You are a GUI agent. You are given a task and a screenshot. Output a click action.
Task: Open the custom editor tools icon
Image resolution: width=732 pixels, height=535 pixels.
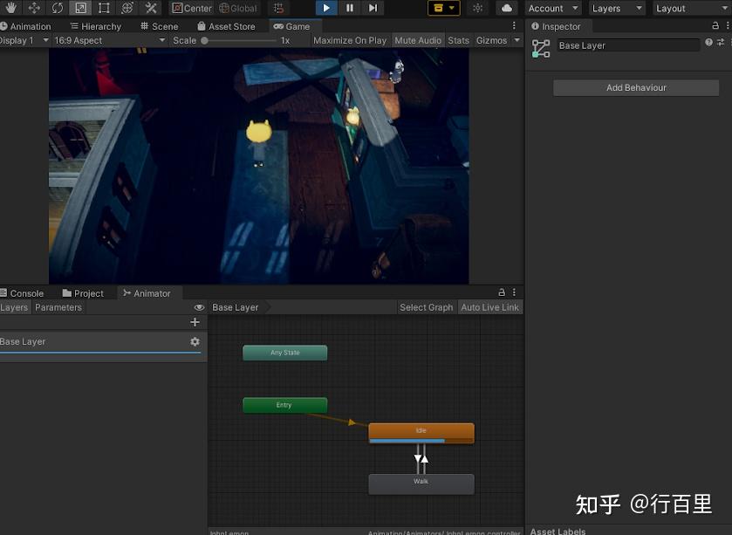pyautogui.click(x=149, y=8)
